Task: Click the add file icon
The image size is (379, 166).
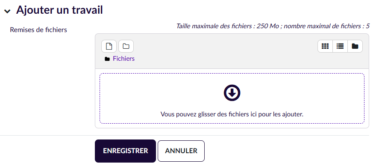Action: tap(109, 46)
